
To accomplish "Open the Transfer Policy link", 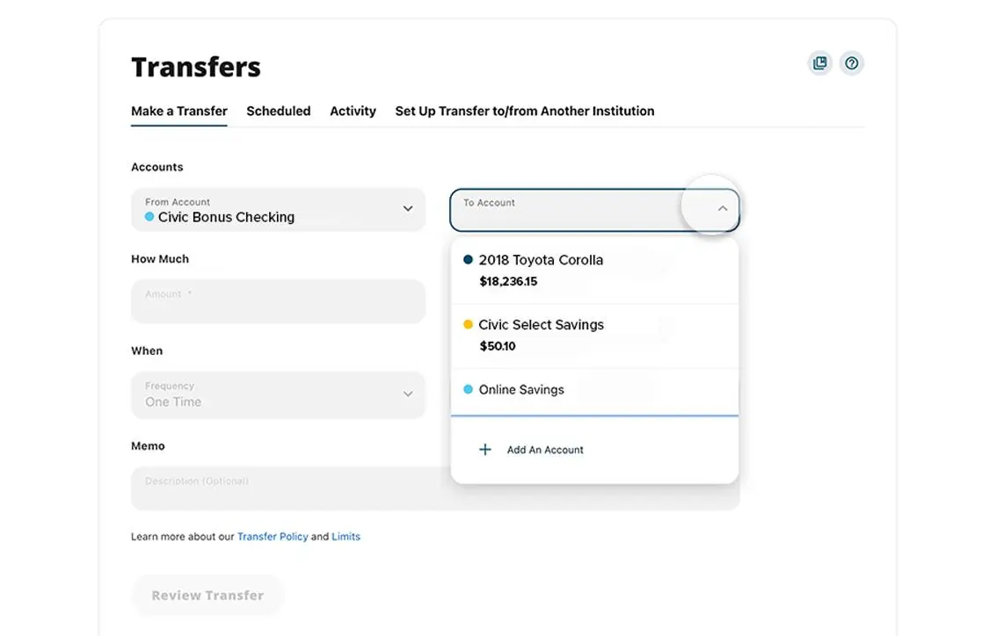I will (273, 537).
